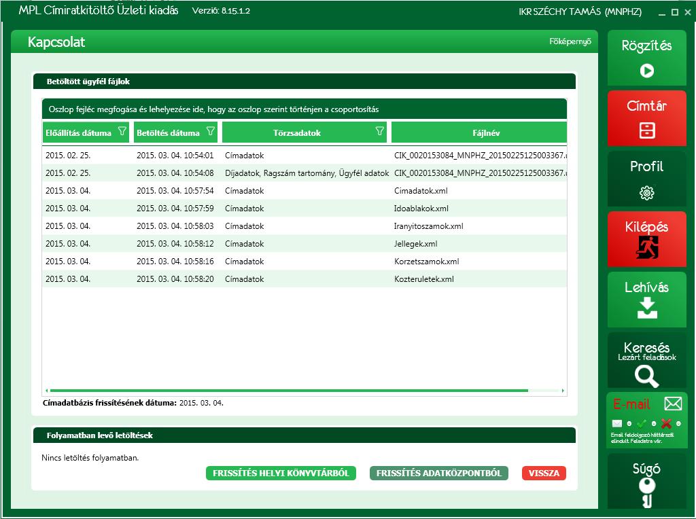Click the Verzió: 8.15.1.2 label

click(221, 11)
